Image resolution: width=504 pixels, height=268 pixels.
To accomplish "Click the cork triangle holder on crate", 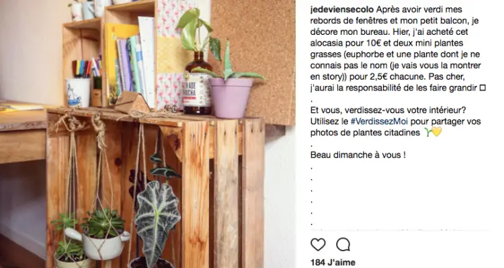I will (x=132, y=103).
